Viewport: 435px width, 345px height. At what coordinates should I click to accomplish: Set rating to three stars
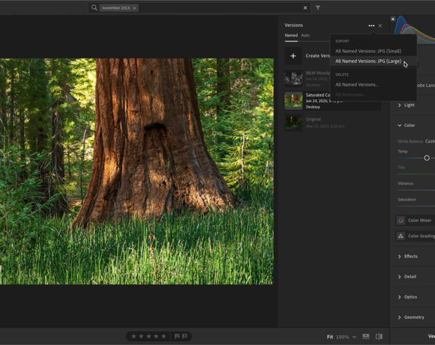(148, 336)
